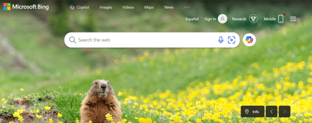Open the Maps link in navigation

coord(149,7)
